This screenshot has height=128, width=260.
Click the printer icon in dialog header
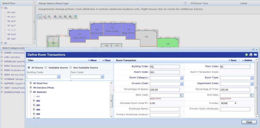click(x=251, y=55)
